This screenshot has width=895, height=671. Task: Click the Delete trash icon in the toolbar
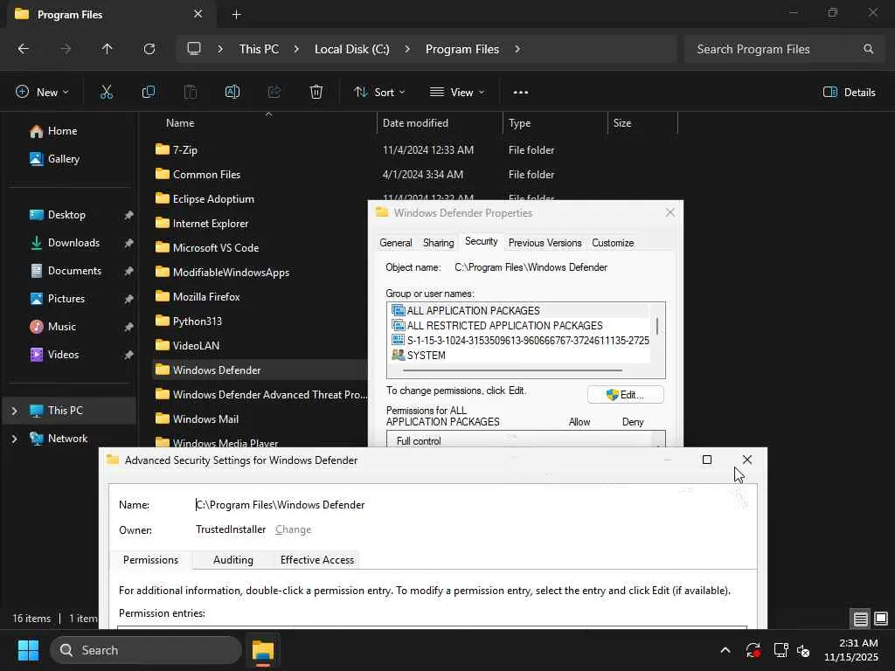(x=316, y=92)
